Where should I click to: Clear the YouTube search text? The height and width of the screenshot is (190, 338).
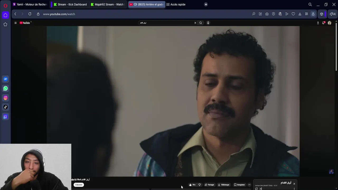[x=195, y=23]
